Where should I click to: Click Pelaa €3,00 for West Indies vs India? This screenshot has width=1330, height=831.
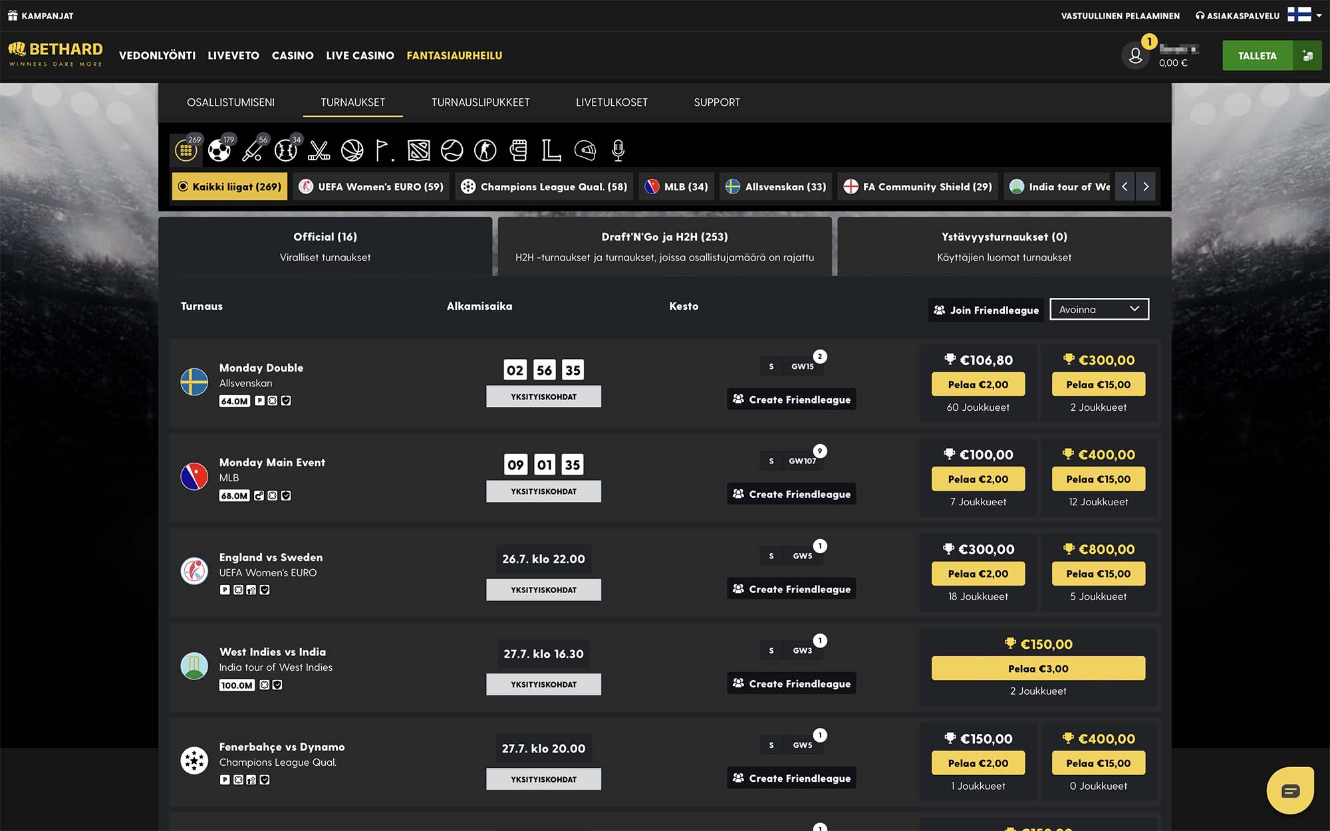pyautogui.click(x=1038, y=669)
